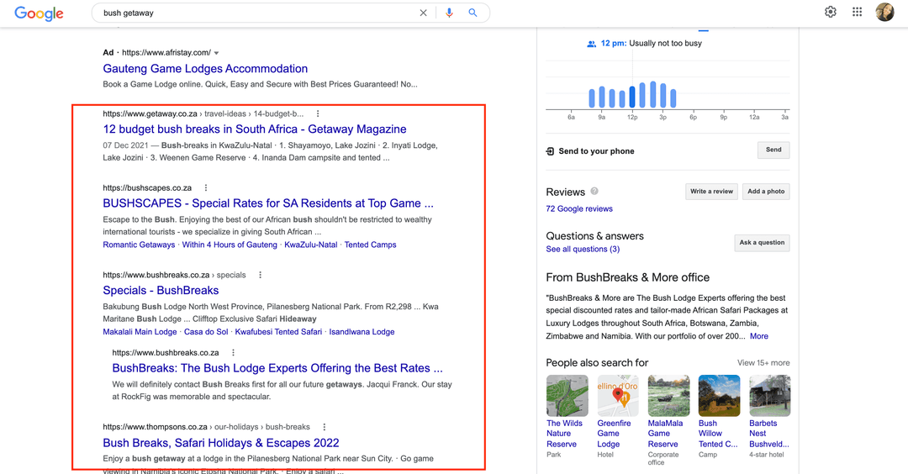Open Isandlwana Lodge sitelink
Screen dimensions: 908x474
click(x=362, y=332)
